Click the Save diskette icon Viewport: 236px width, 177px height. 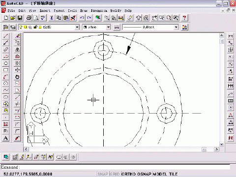point(20,18)
